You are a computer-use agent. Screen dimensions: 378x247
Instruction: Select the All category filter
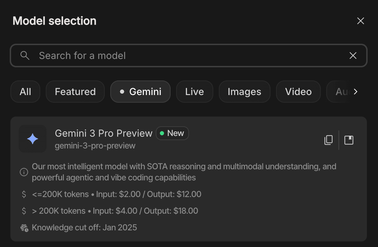tap(25, 92)
